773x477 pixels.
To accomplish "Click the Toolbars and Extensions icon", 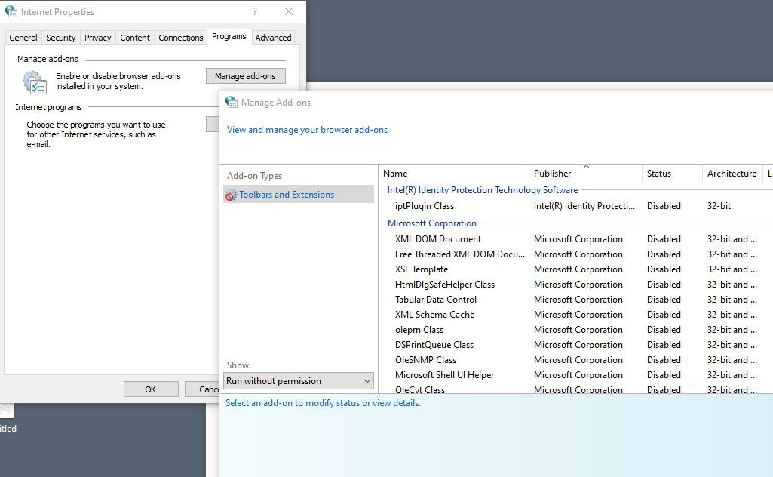I will click(231, 195).
